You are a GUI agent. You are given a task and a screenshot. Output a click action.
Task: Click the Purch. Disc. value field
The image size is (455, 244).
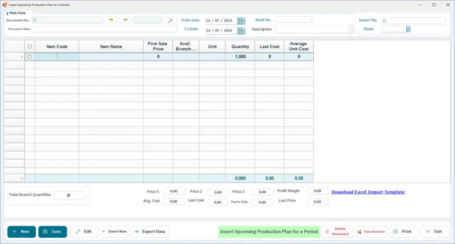(262, 202)
